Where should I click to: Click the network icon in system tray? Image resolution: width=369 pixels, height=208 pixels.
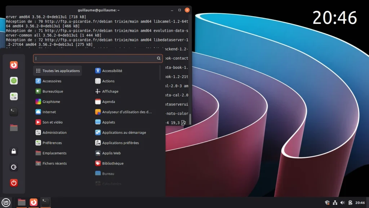(335, 203)
